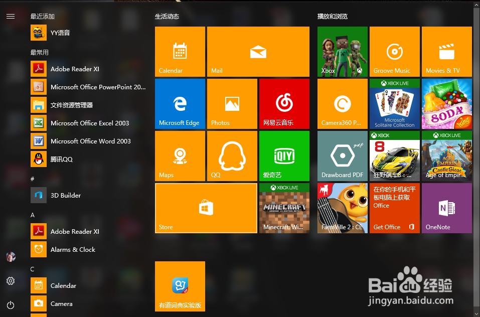Viewport: 480px width, 317px height.
Task: Launch Microsoft Edge tile
Action: [x=180, y=104]
